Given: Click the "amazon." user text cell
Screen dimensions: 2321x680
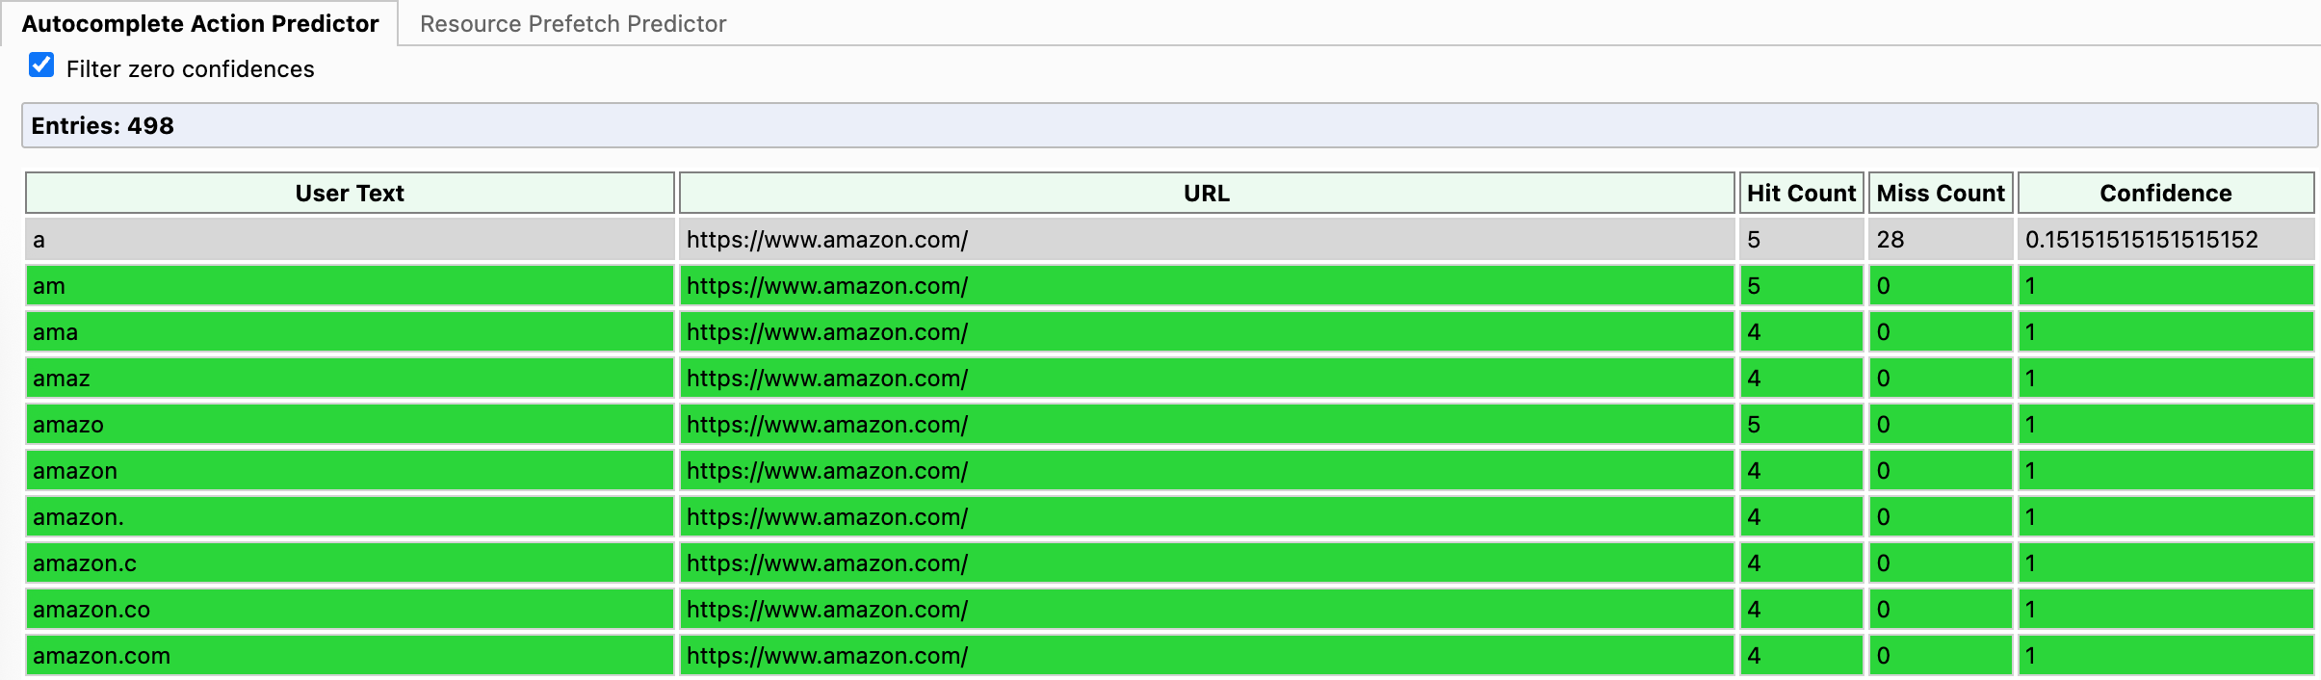Looking at the screenshot, I should (350, 516).
